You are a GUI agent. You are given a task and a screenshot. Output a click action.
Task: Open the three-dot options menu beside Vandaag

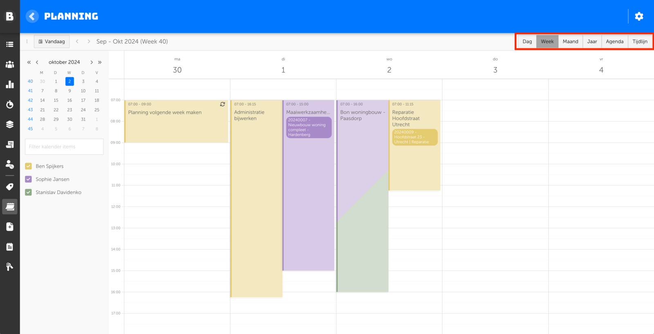[27, 41]
